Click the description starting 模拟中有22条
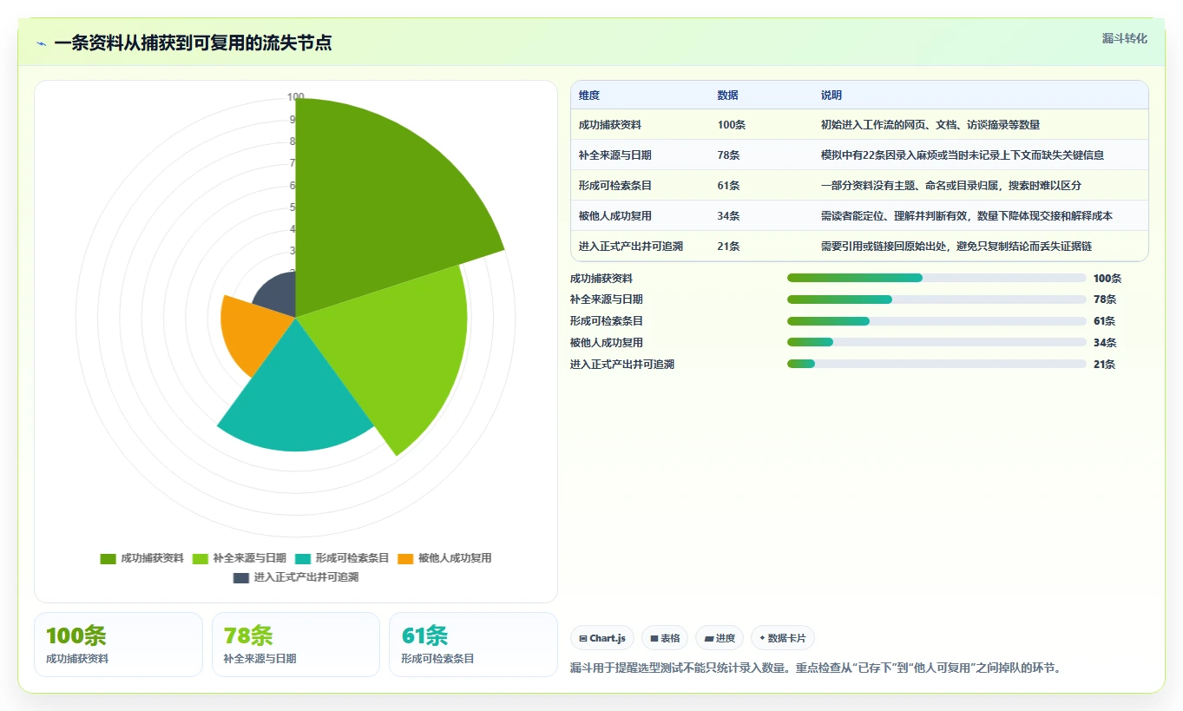This screenshot has width=1183, height=711. pos(963,155)
